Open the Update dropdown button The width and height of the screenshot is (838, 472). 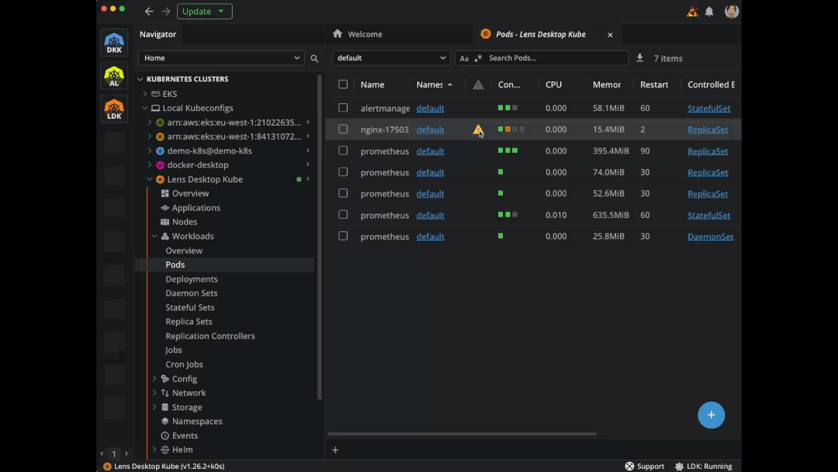(x=205, y=11)
